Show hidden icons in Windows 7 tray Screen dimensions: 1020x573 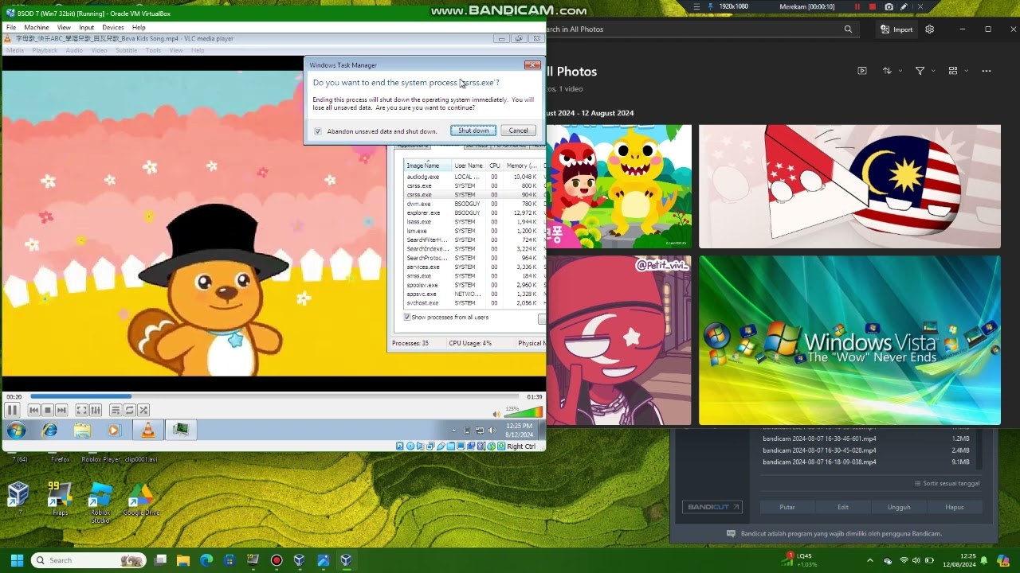pos(454,431)
